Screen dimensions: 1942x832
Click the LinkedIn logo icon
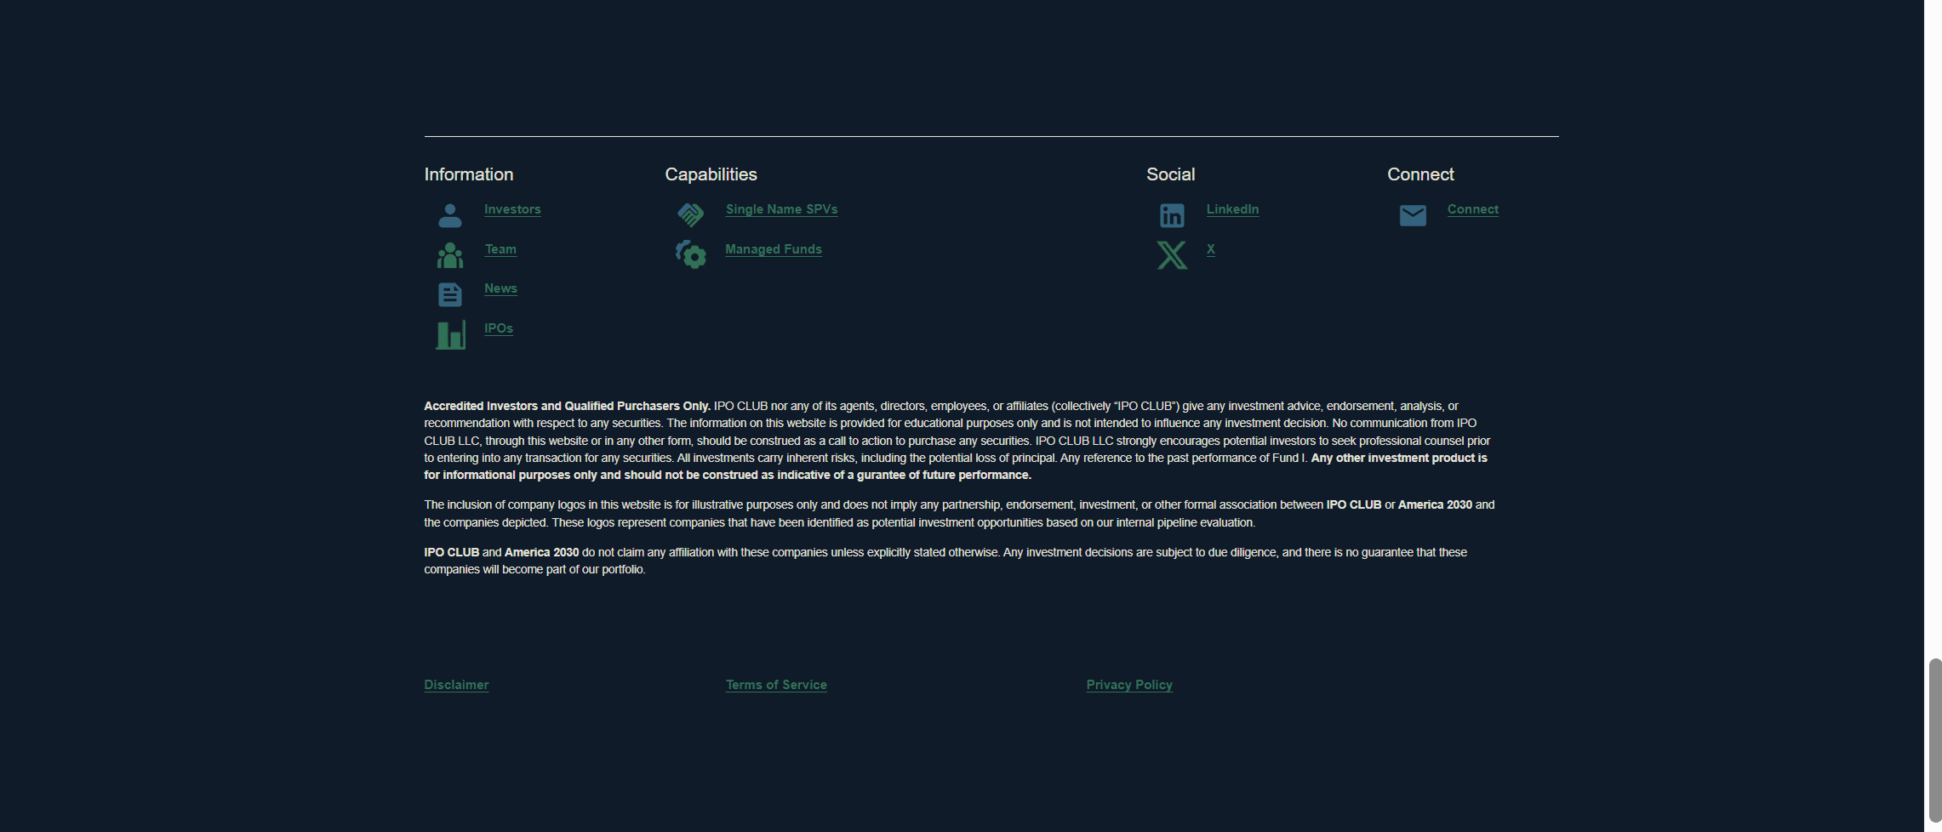click(1172, 215)
